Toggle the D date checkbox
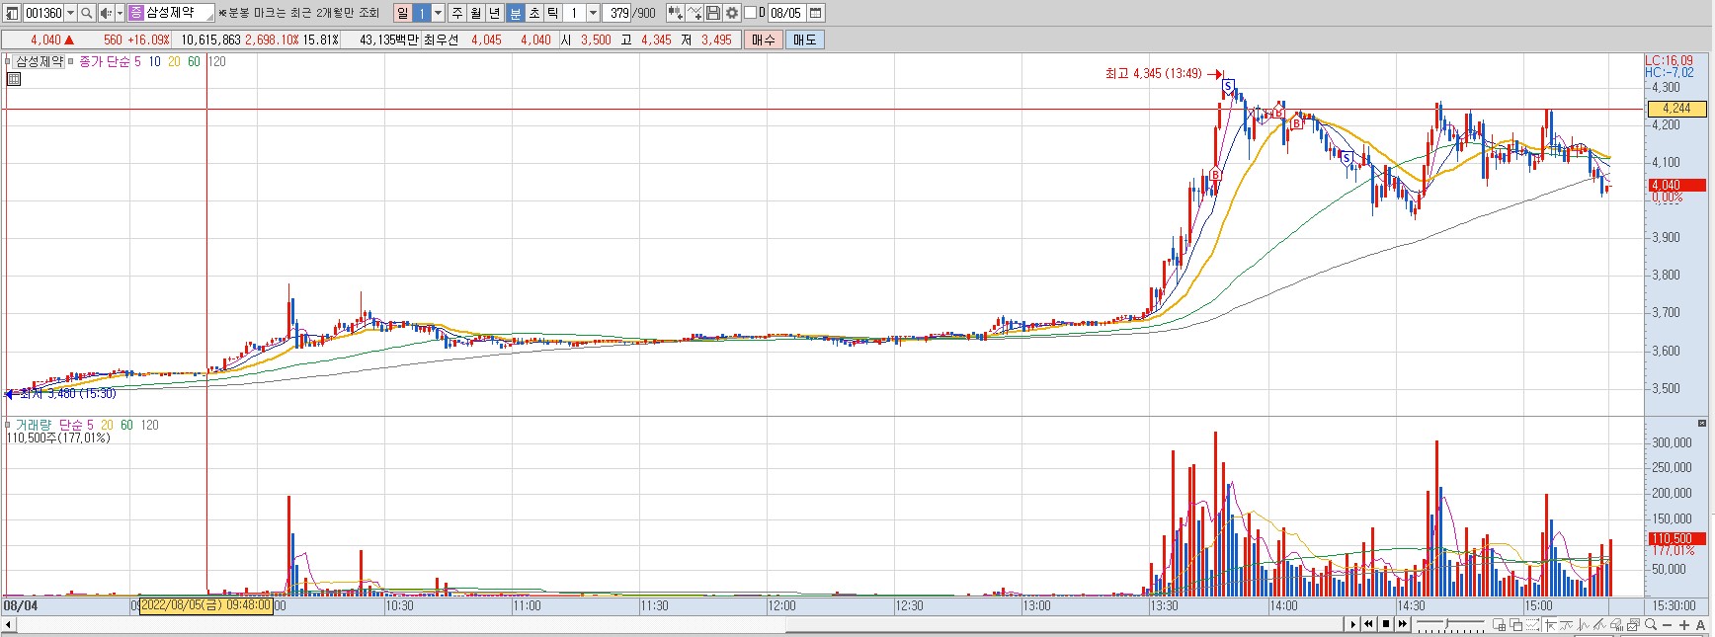 pos(750,13)
